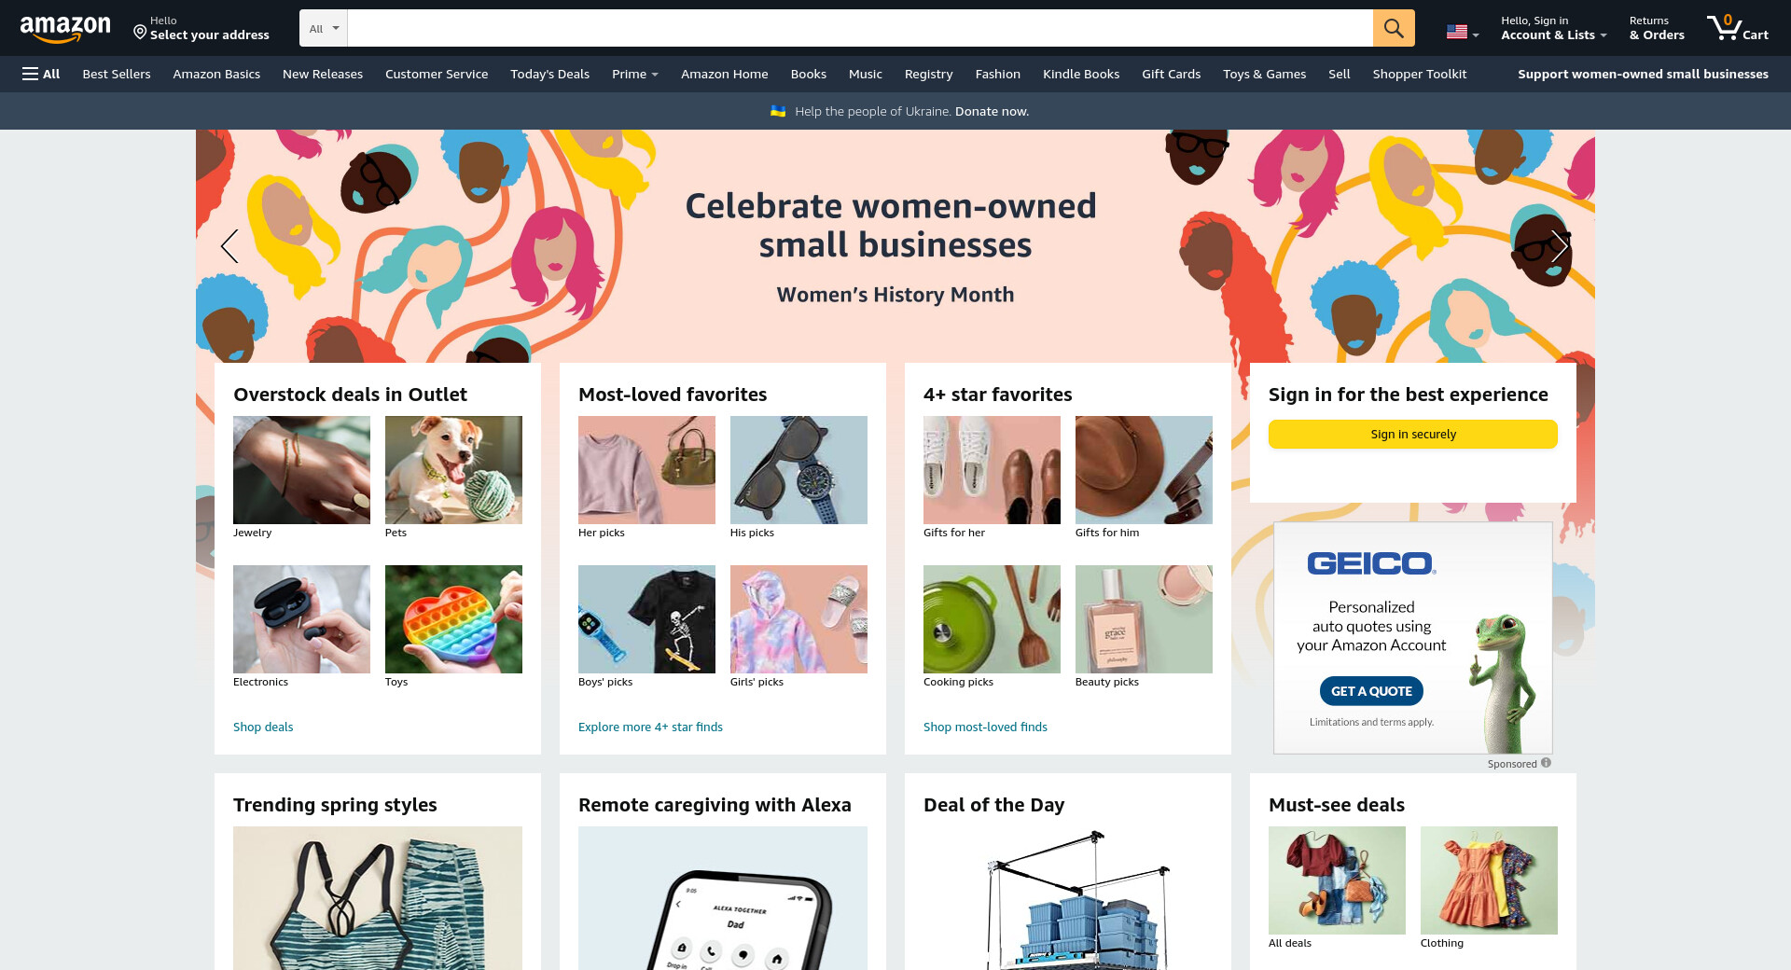The height and width of the screenshot is (970, 1791).
Task: Click the Sponsored ad info icon
Action: 1546,763
